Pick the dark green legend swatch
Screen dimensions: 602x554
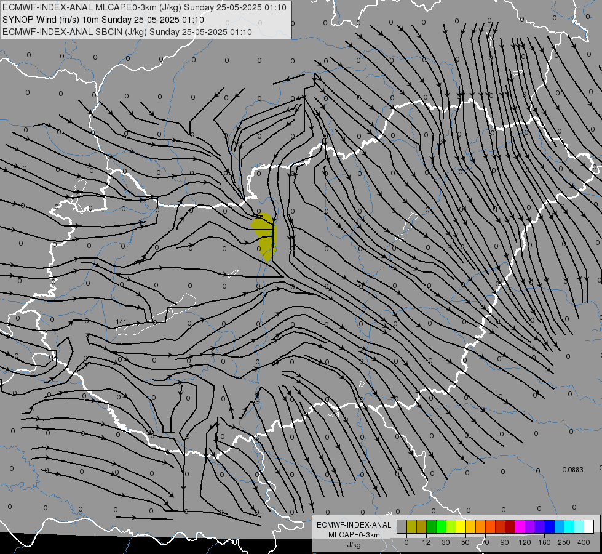432,526
